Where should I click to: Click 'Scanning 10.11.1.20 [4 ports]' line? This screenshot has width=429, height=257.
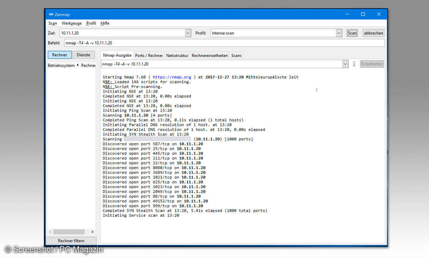[137, 115]
